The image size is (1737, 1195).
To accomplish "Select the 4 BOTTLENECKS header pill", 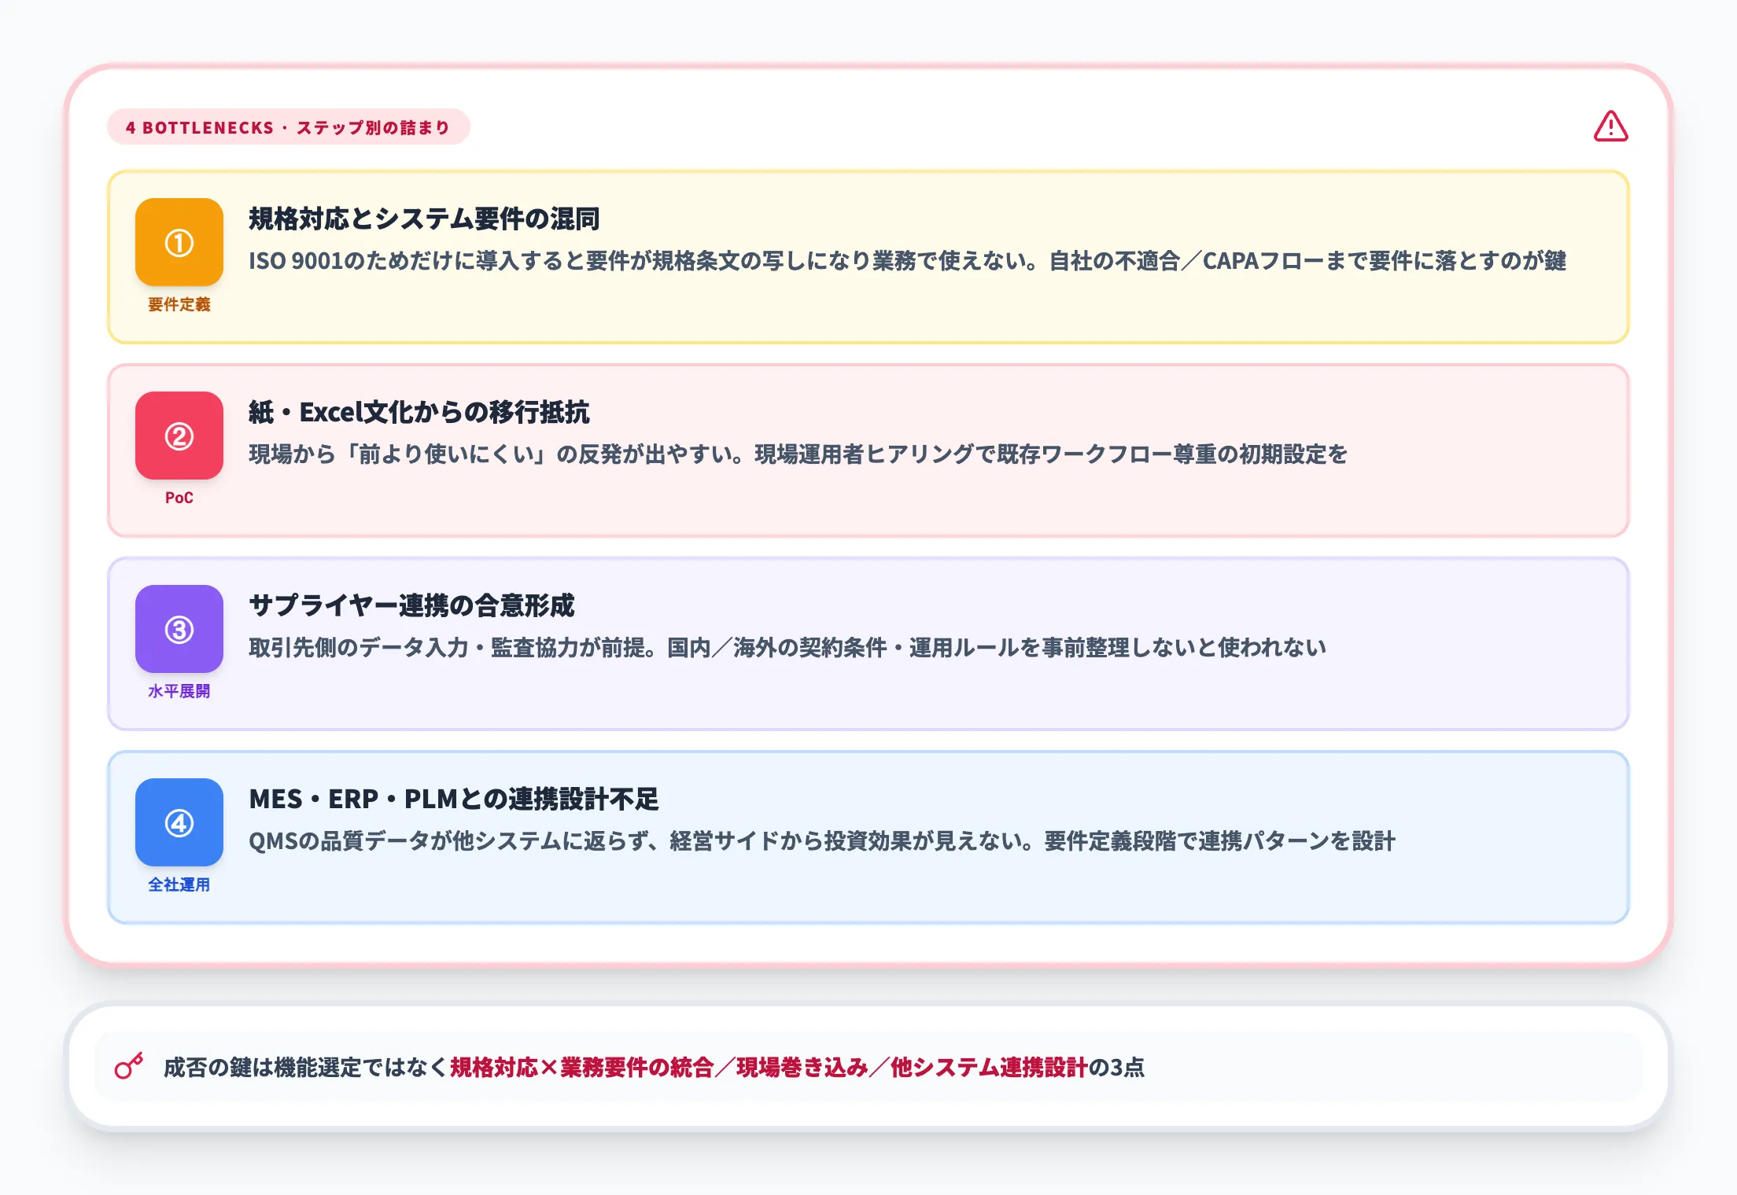I will click(x=287, y=126).
